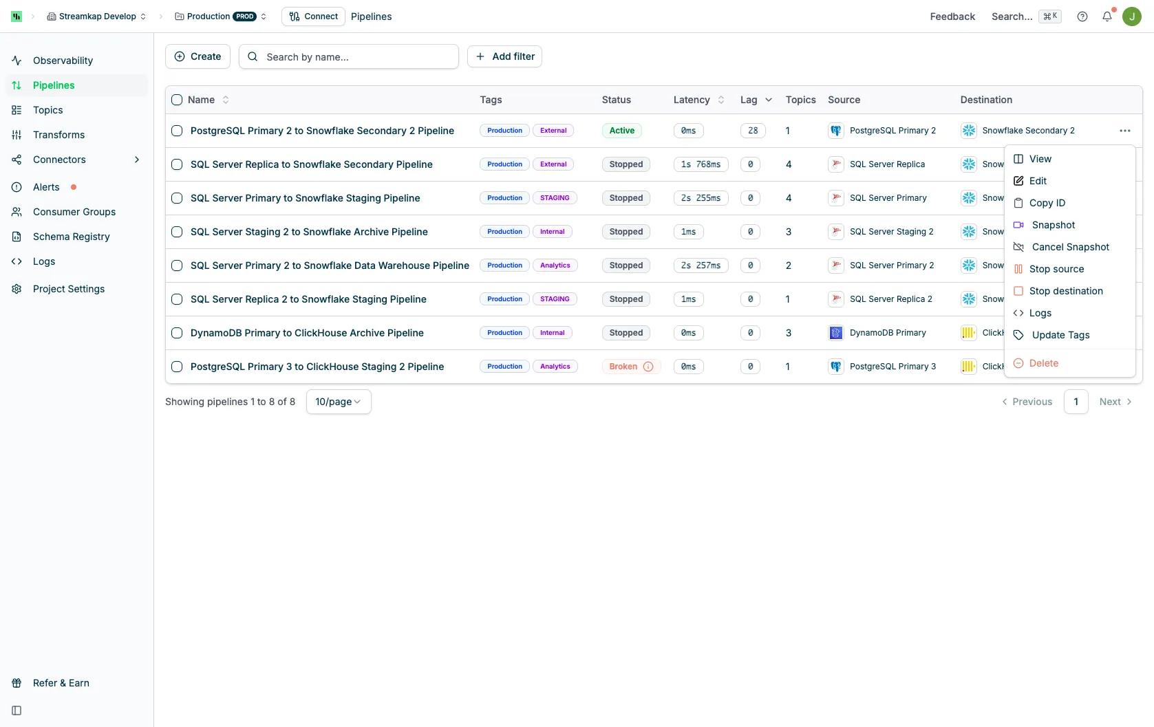Open the user avatar J menu
Image resolution: width=1154 pixels, height=727 pixels.
pos(1132,17)
